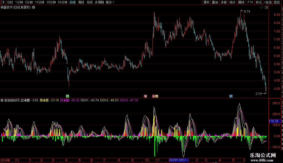The height and width of the screenshot is (163, 283).
Task: Open the 统计 statistics tool
Action: point(232,2)
